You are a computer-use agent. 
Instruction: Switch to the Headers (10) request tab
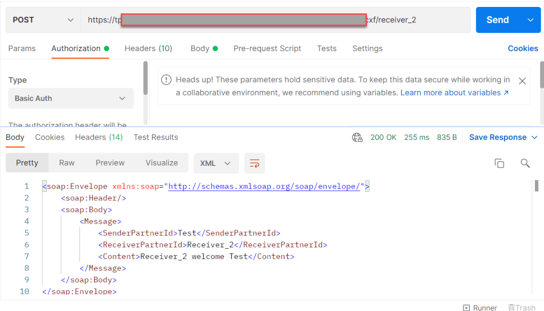(x=148, y=48)
